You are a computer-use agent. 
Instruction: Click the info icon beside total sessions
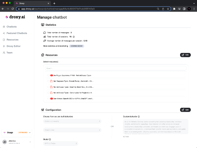[x=74, y=37]
